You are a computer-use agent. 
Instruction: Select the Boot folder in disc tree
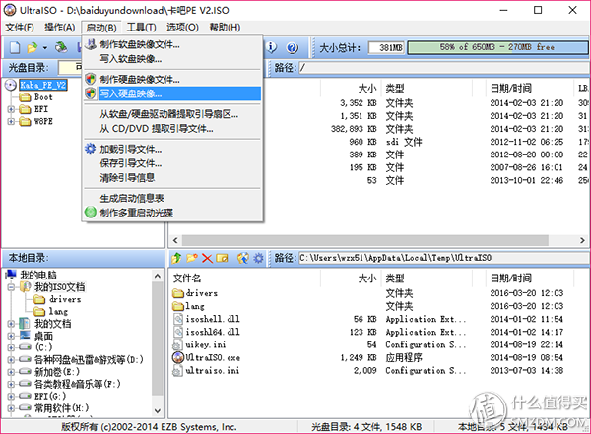43,97
